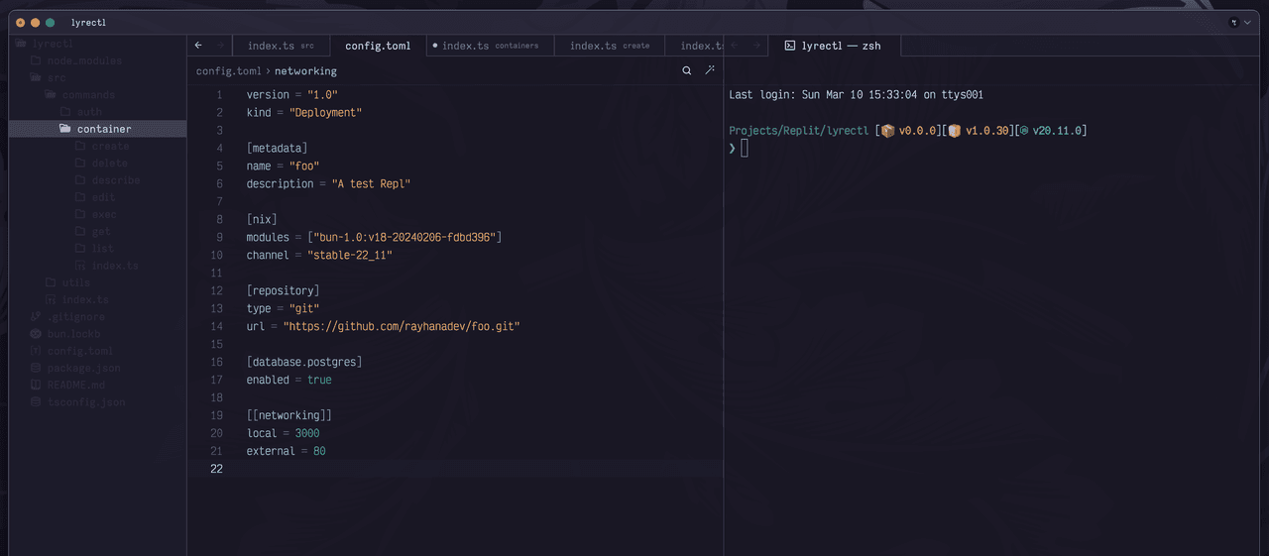The image size is (1269, 556).
Task: Select the lyrectl — zsh terminal tab
Action: [840, 46]
